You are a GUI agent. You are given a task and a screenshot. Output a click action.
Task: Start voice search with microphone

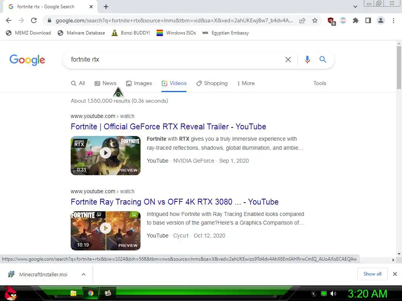pyautogui.click(x=307, y=60)
